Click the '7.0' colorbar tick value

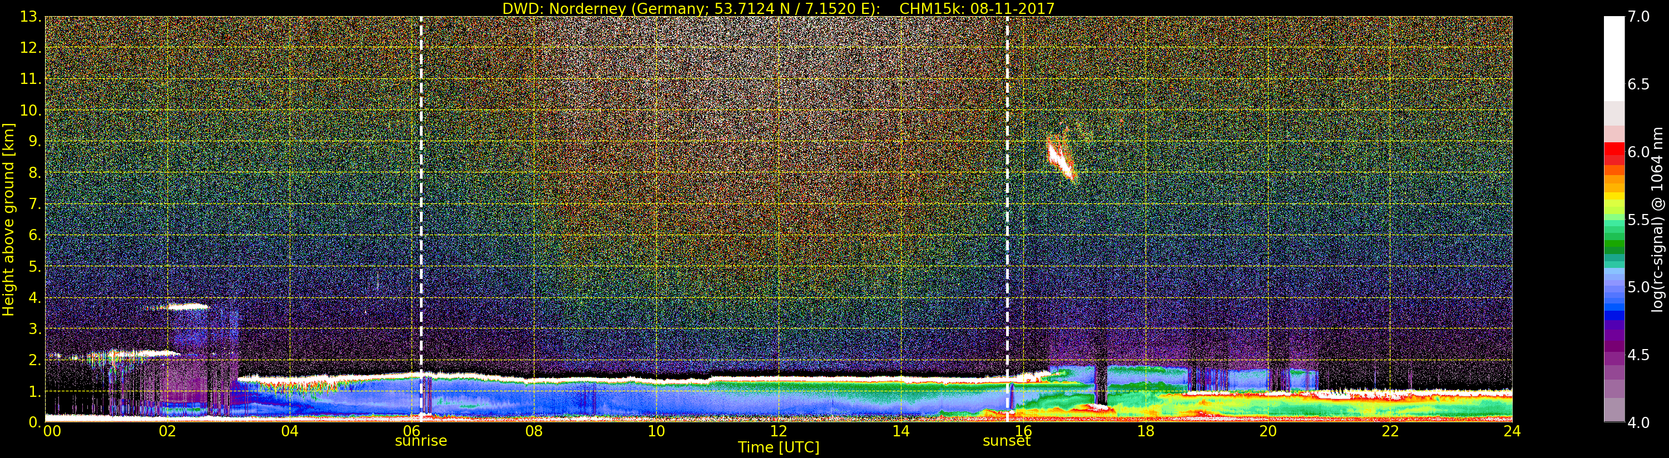[x=1638, y=17]
